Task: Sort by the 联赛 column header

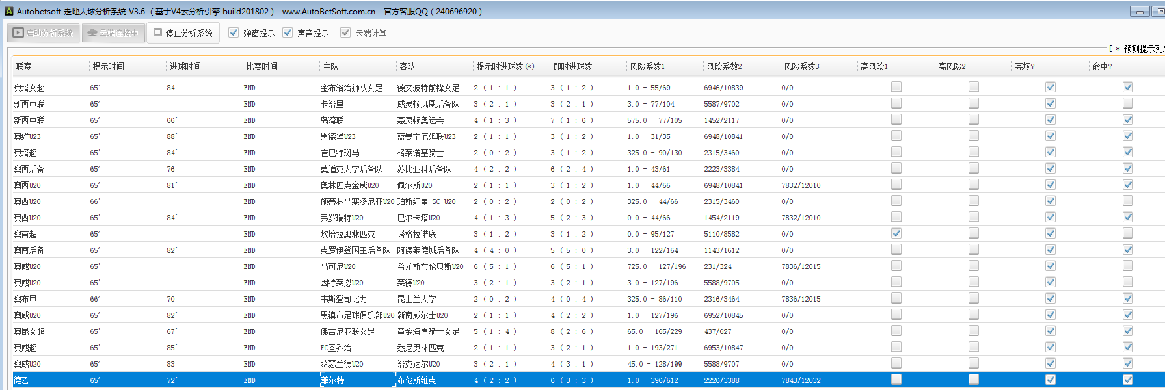Action: coord(24,66)
